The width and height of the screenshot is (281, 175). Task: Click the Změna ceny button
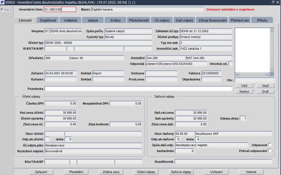111,172
